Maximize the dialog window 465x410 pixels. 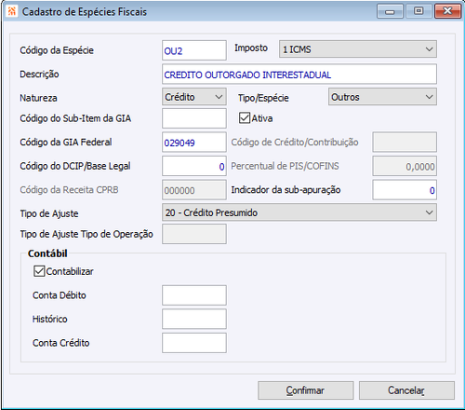pos(418,11)
